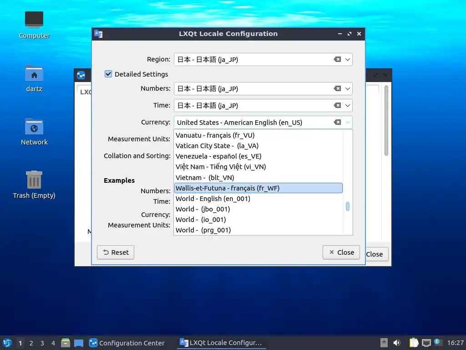Click the Region combo box text field
The width and height of the screenshot is (466, 350).
coord(253,59)
